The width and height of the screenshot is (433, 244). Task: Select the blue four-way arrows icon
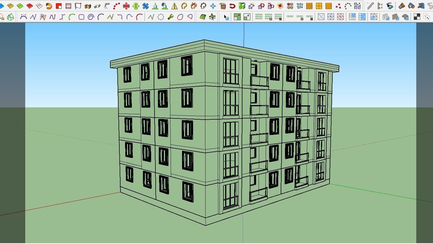pos(213,6)
